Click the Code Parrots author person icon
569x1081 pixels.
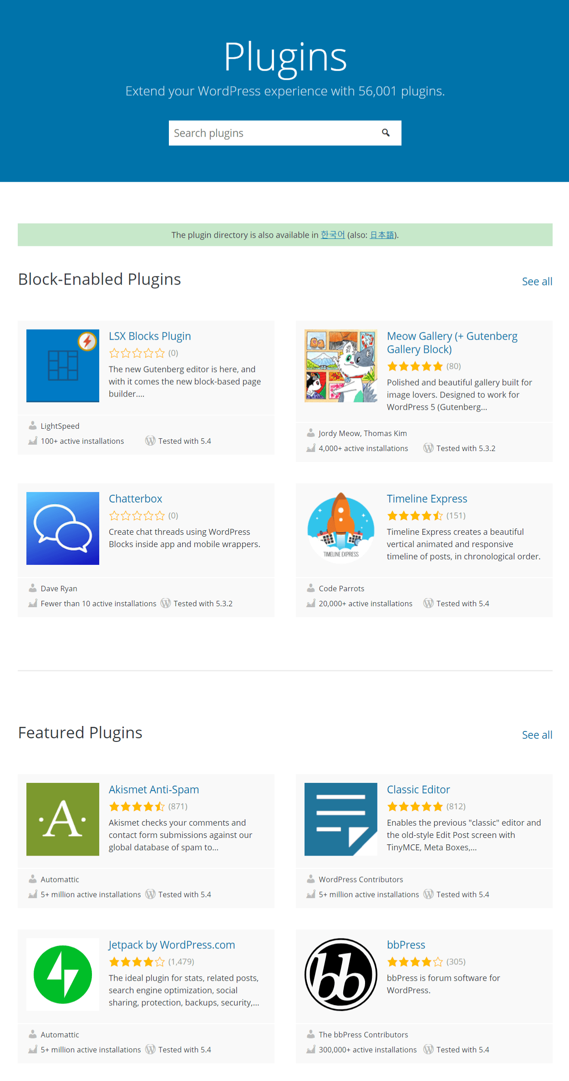point(310,588)
